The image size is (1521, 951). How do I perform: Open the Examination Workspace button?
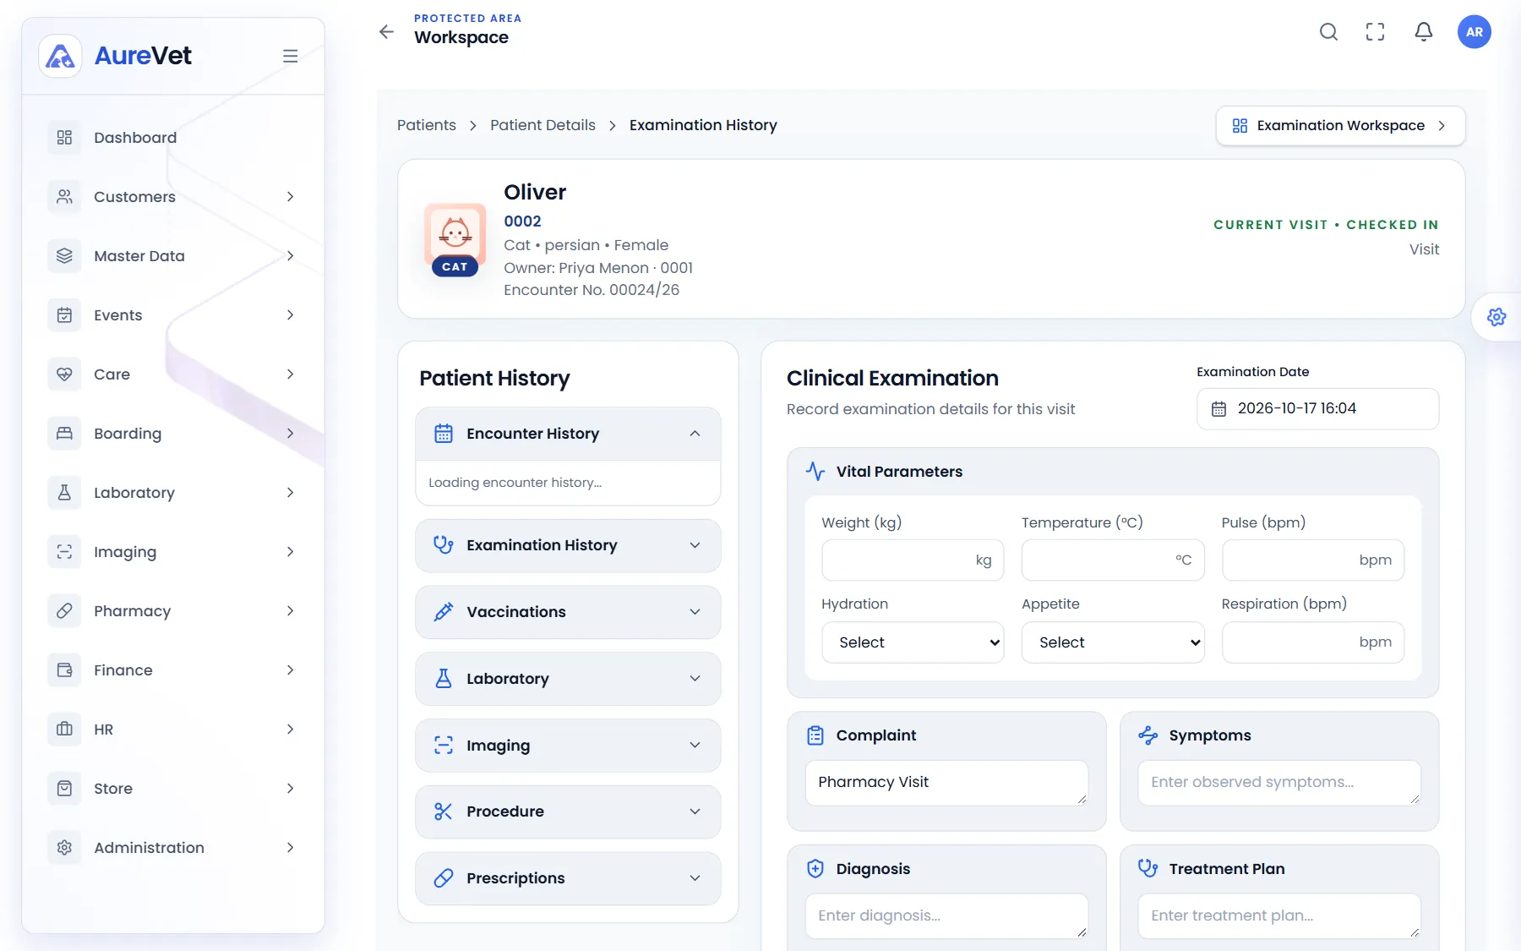click(1340, 125)
